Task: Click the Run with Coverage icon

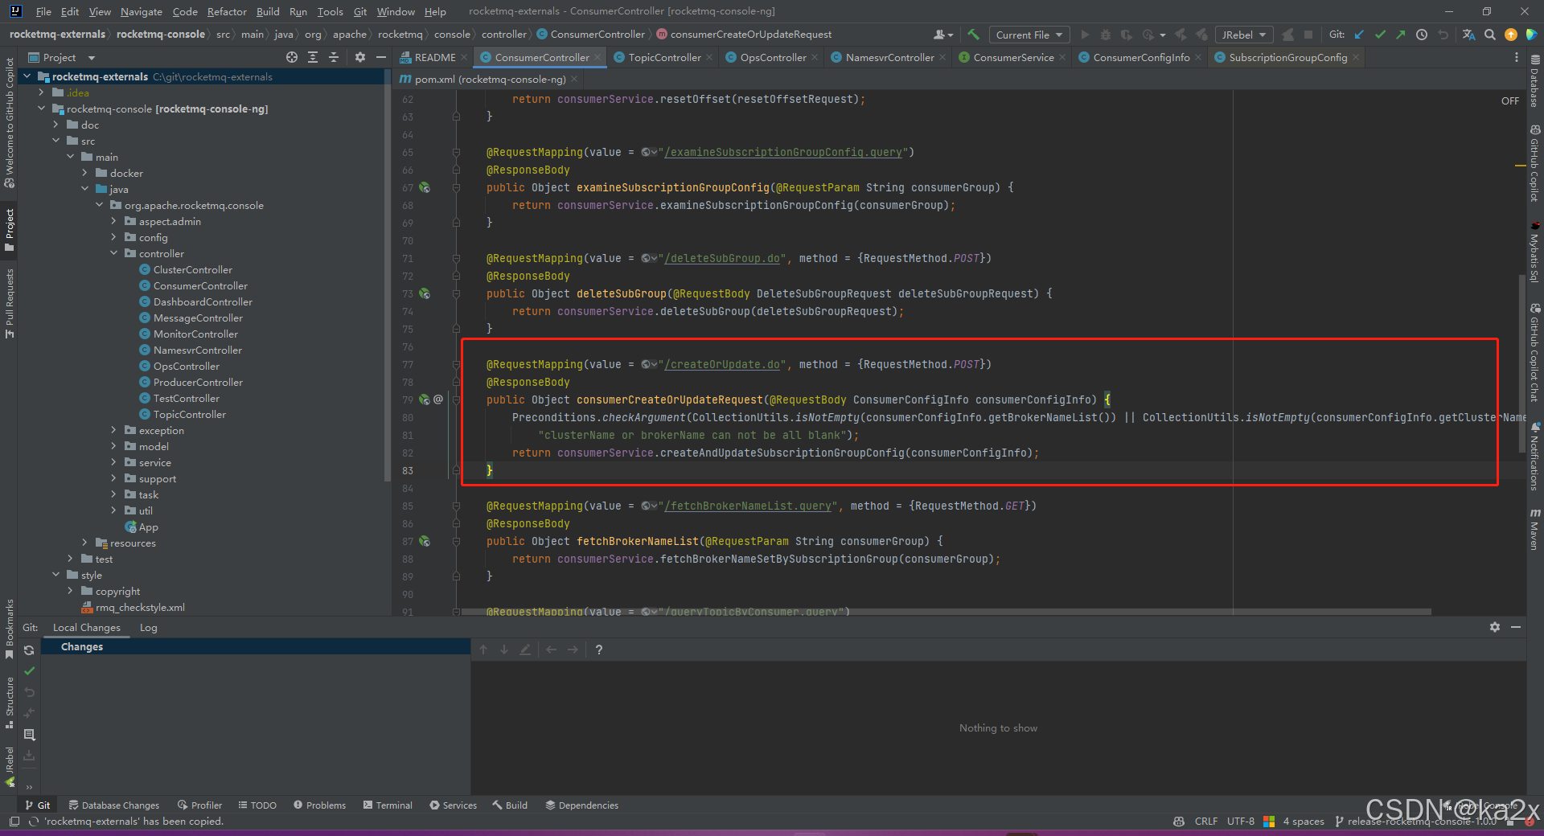Action: (1127, 35)
